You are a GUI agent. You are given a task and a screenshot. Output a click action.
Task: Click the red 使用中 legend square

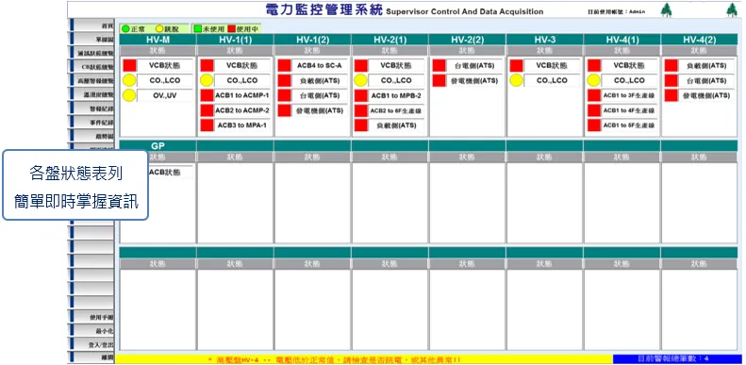pos(232,29)
